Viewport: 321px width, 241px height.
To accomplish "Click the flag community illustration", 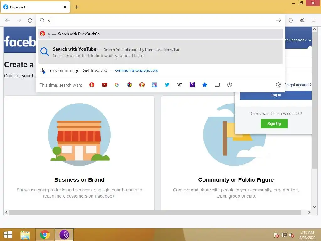I will tap(234, 134).
